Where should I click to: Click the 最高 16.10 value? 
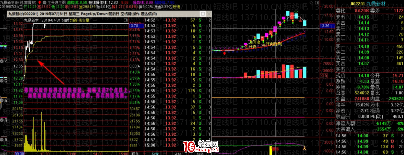click(398, 81)
